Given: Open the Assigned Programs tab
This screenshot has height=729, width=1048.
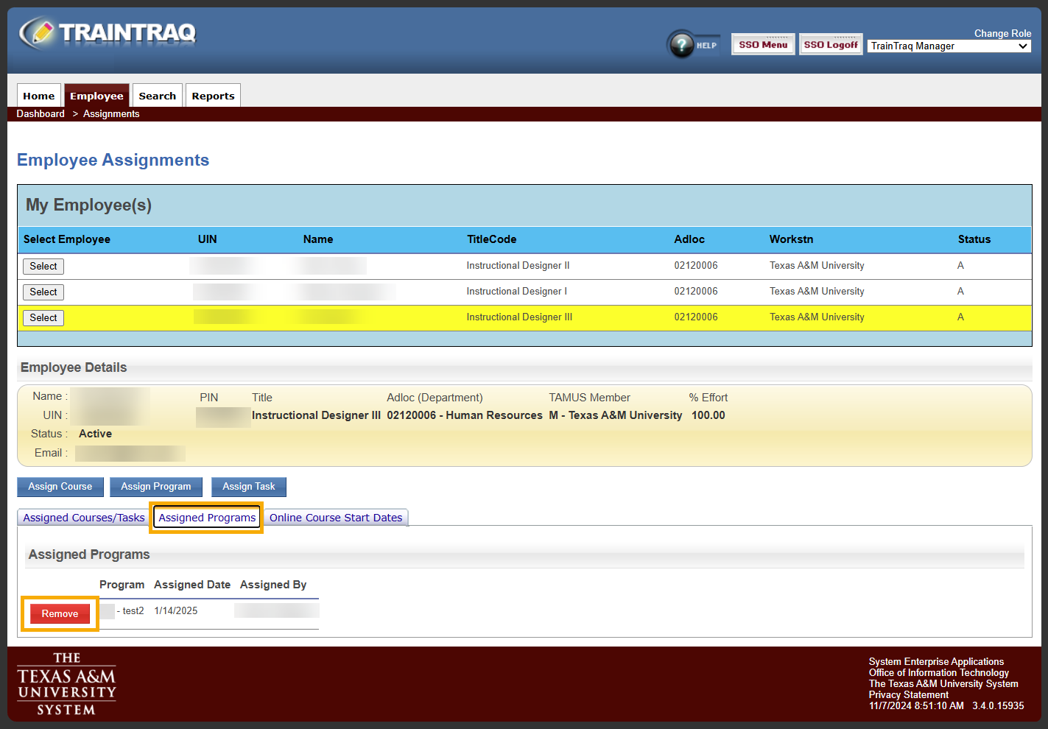Looking at the screenshot, I should (207, 518).
